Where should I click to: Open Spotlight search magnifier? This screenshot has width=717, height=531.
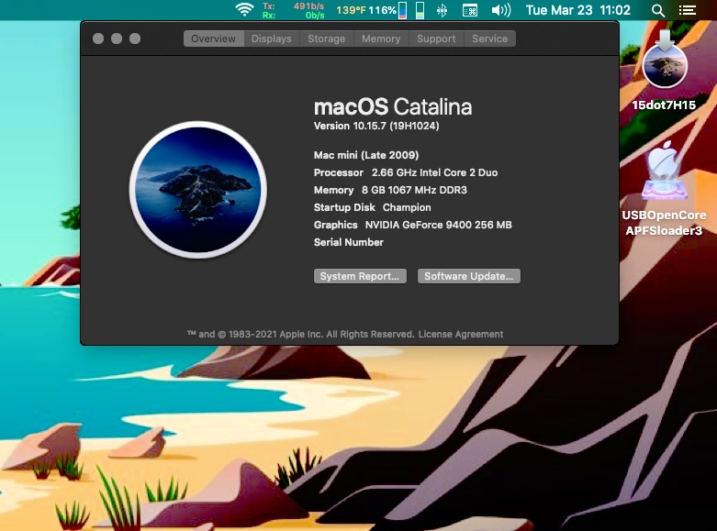click(x=657, y=10)
